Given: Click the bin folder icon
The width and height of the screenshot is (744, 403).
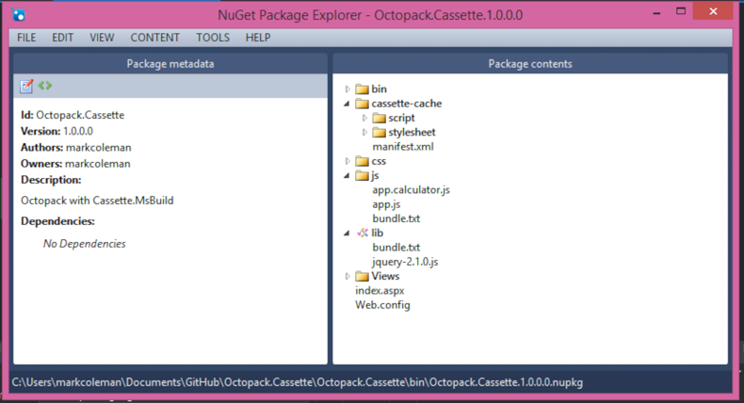Looking at the screenshot, I should click(x=363, y=89).
